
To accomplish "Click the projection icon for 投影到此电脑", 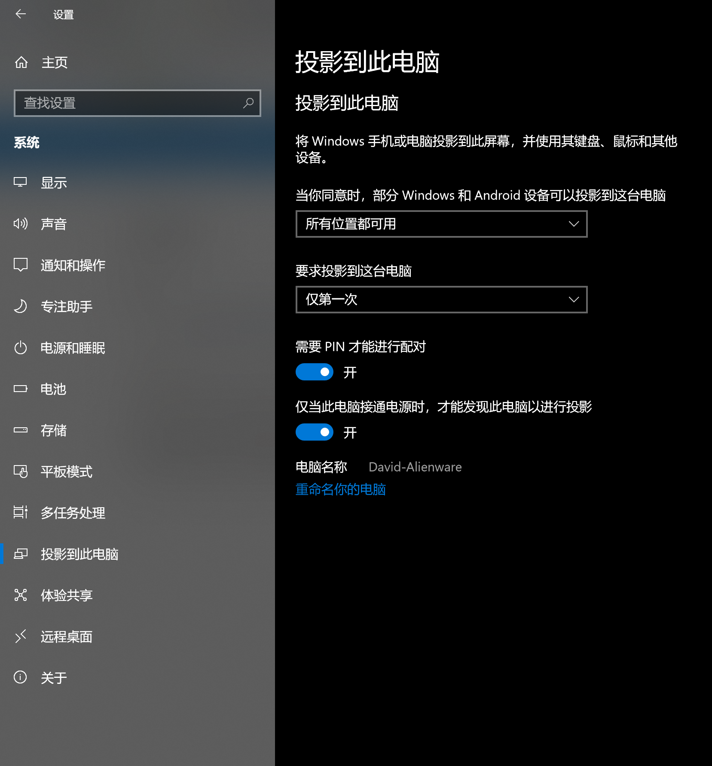I will 20,554.
